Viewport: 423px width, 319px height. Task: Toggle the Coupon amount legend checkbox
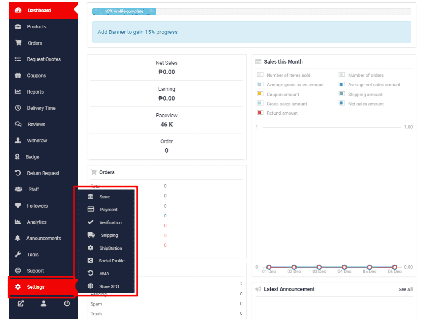(260, 94)
